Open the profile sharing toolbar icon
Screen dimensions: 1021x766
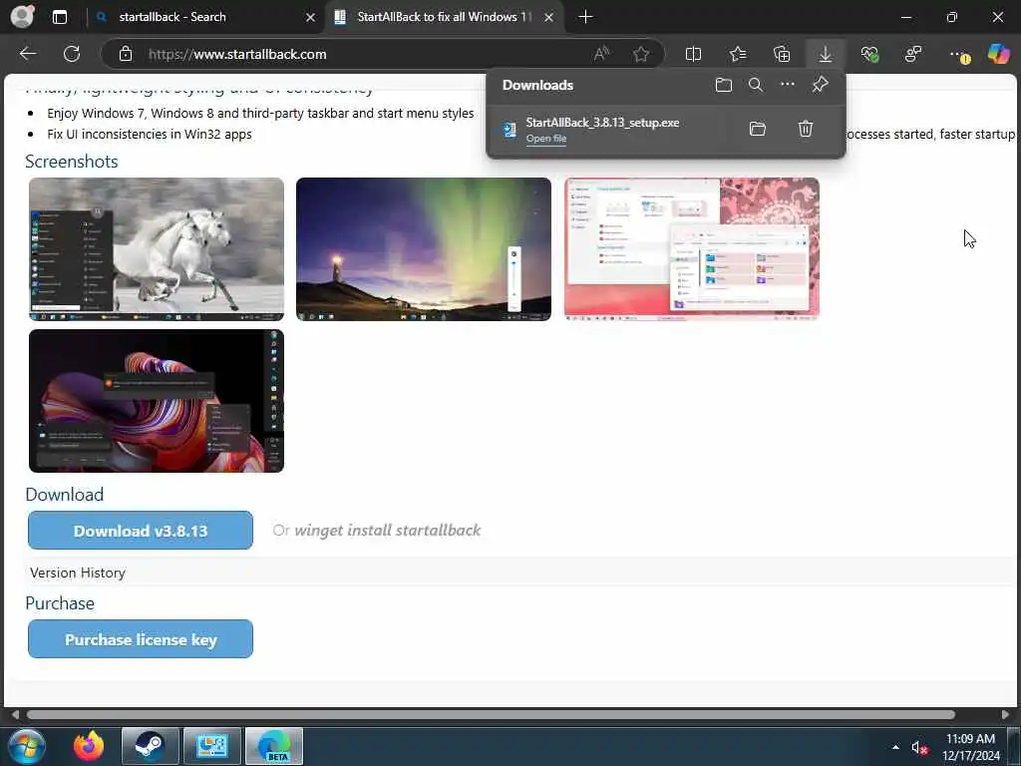point(913,54)
